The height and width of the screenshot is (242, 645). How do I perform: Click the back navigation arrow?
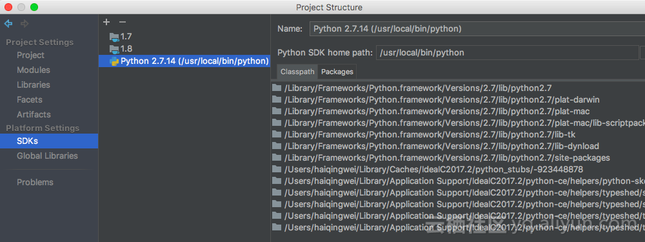point(8,23)
